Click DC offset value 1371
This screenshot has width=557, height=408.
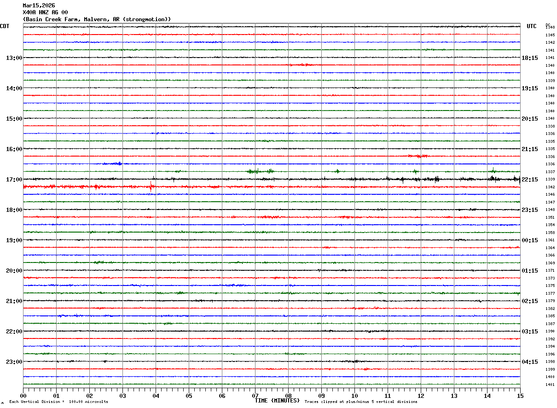click(550, 270)
